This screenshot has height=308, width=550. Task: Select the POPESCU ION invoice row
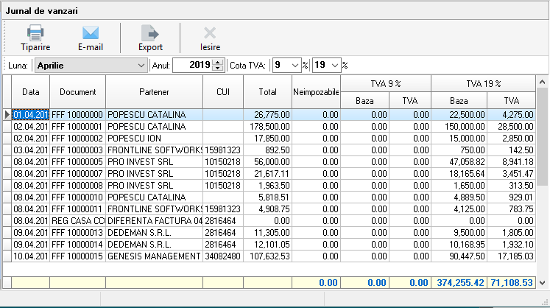pos(154,139)
